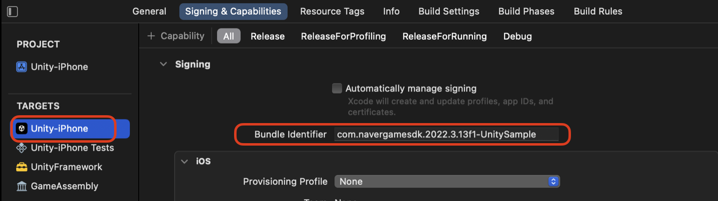Open the General tab
This screenshot has width=718, height=201.
pos(150,11)
